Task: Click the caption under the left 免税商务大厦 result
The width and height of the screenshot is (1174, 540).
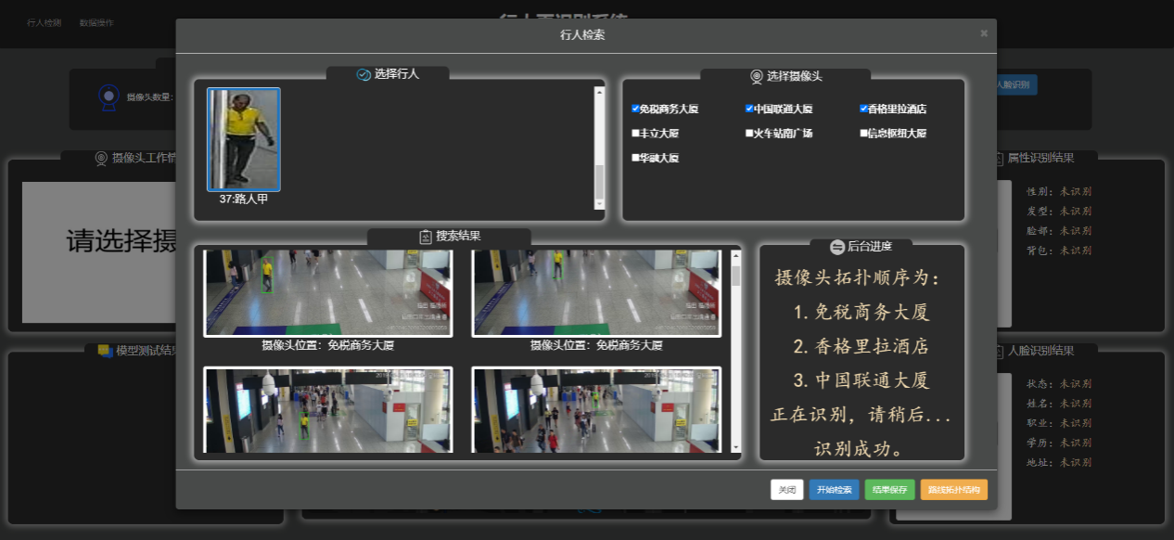Action: pos(328,345)
